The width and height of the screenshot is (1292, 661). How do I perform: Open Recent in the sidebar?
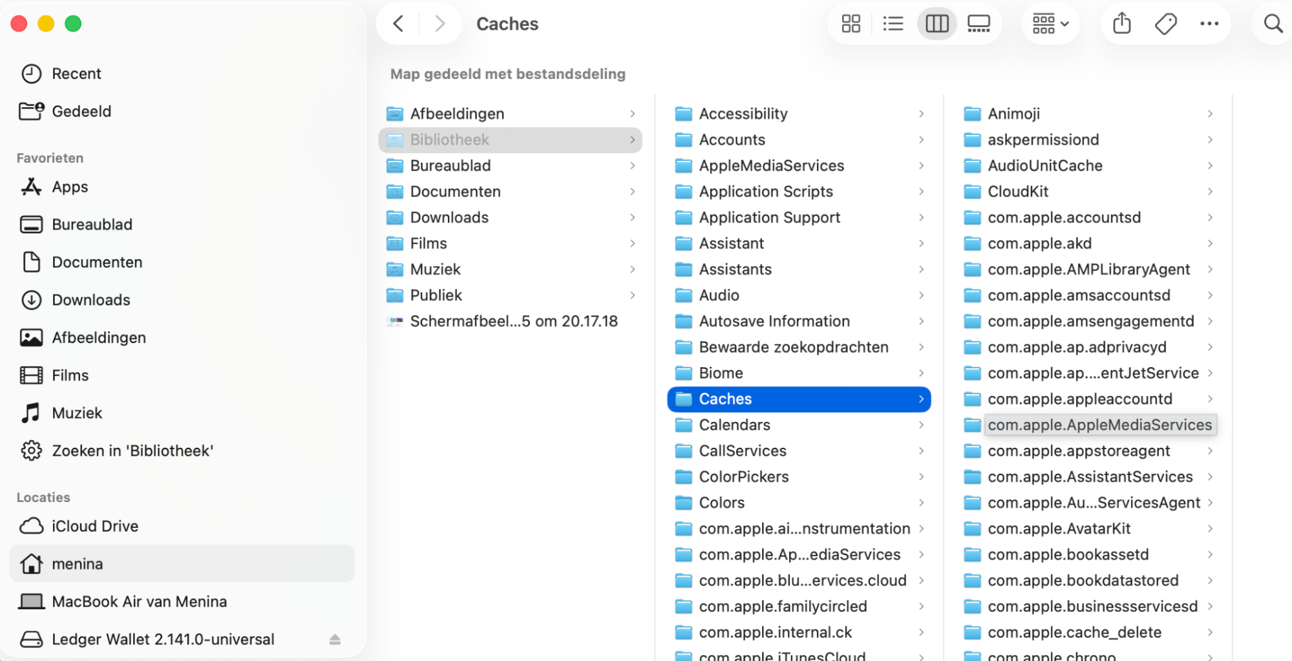click(76, 74)
